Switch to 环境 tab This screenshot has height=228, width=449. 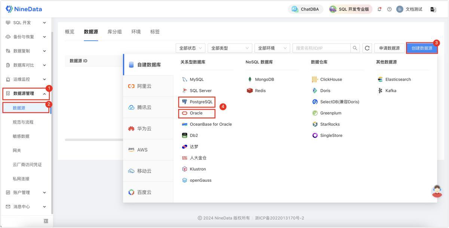pyautogui.click(x=136, y=32)
